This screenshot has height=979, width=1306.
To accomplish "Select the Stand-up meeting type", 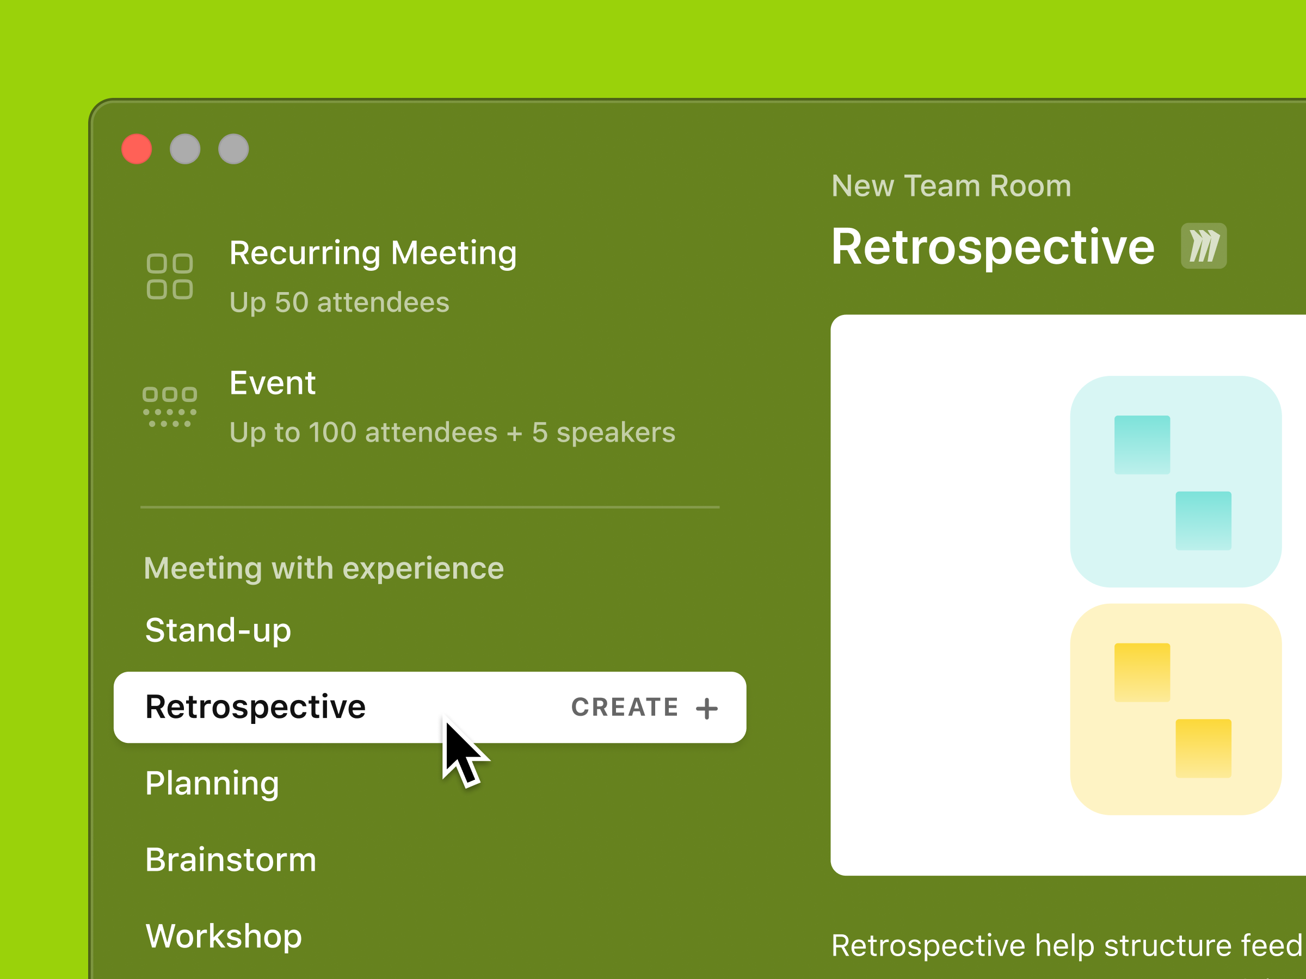I will tap(218, 630).
